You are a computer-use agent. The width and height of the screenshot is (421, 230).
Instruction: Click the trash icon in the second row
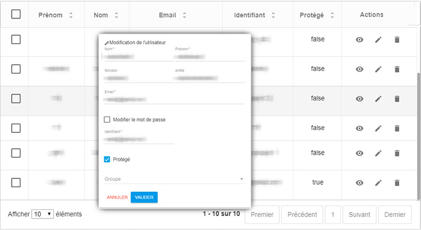coord(397,69)
